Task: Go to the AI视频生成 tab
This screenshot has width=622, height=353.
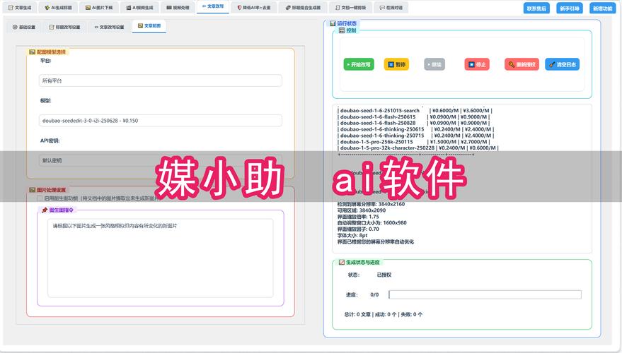Action: tap(139, 8)
